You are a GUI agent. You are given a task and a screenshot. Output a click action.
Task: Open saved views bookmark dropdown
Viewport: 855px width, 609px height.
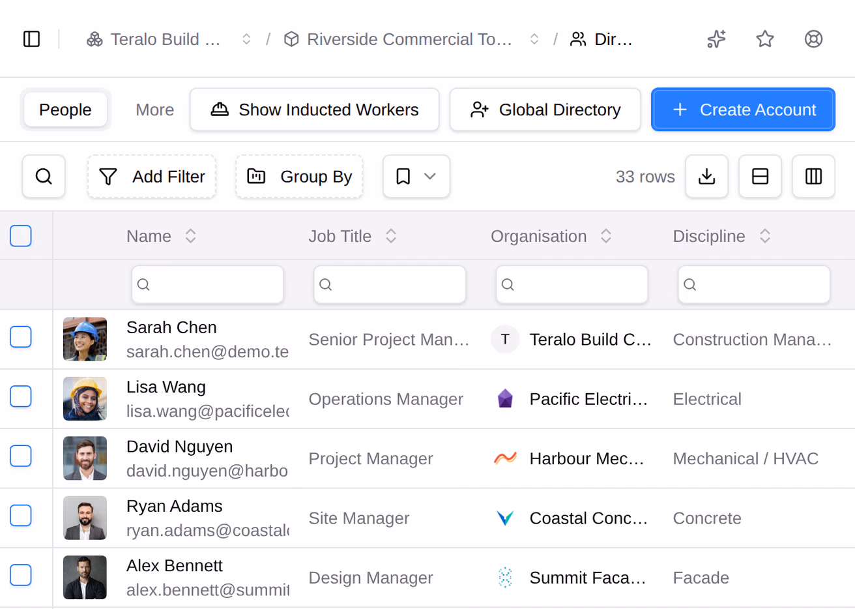click(x=416, y=176)
